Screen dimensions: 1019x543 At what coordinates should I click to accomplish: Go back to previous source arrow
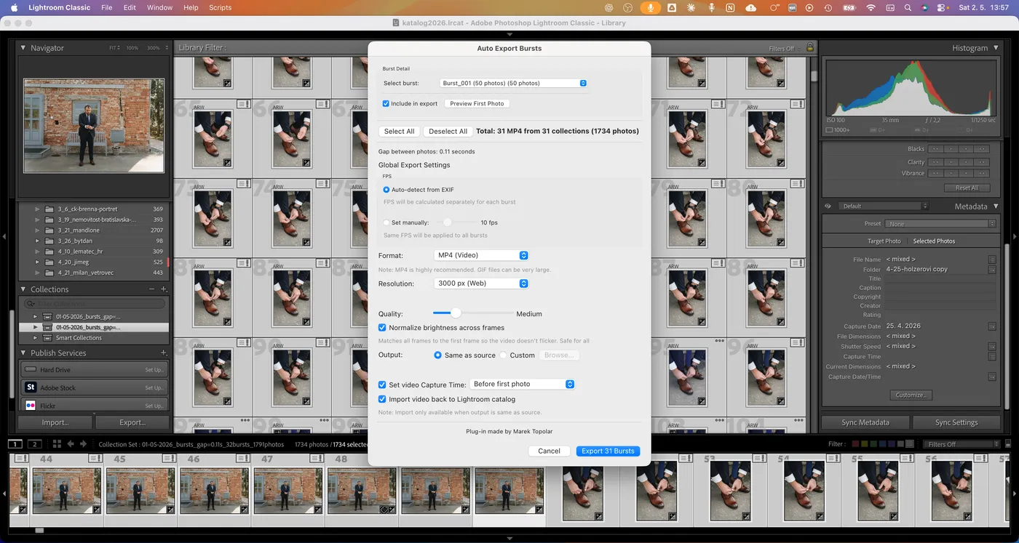pyautogui.click(x=71, y=444)
